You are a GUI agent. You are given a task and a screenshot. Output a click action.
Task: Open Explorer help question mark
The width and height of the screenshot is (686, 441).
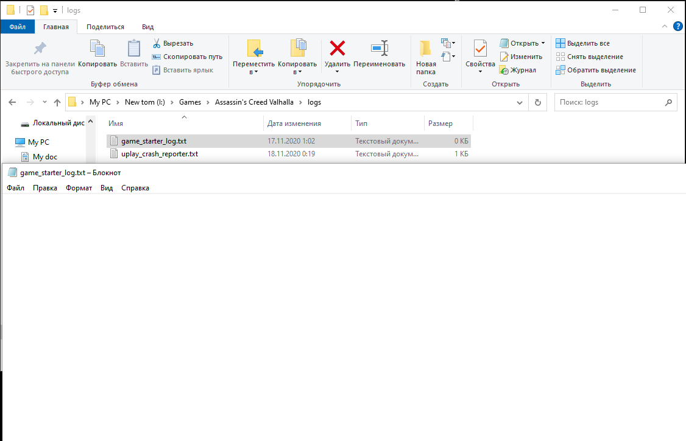click(x=677, y=26)
